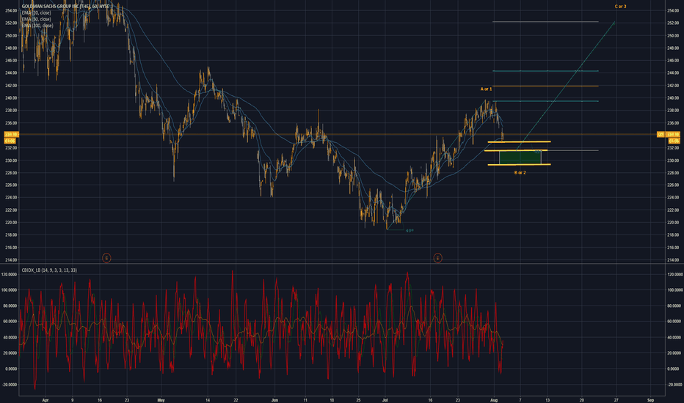
Task: Select the EMA (20, close) legend
Action: coord(36,13)
